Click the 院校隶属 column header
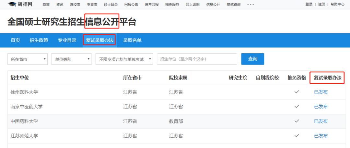The width and height of the screenshot is (350, 148). [178, 78]
